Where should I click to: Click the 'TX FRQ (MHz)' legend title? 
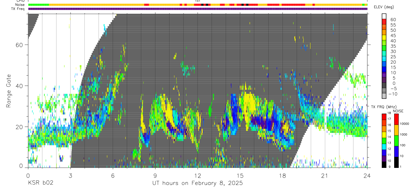coord(383,107)
